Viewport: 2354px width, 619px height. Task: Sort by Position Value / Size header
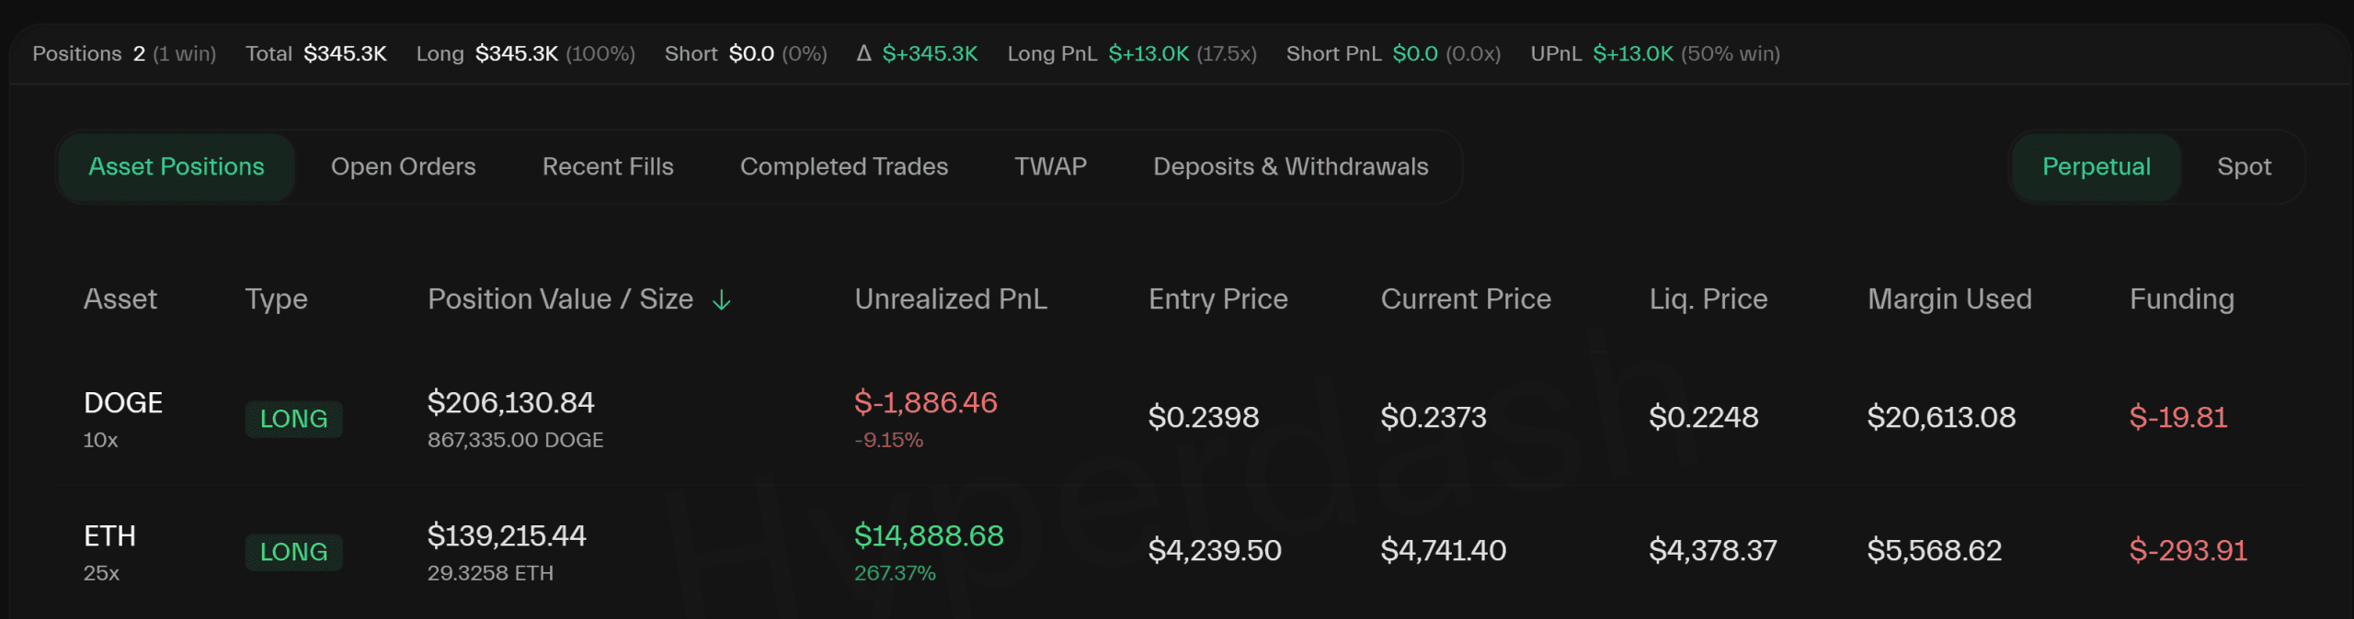click(x=560, y=299)
